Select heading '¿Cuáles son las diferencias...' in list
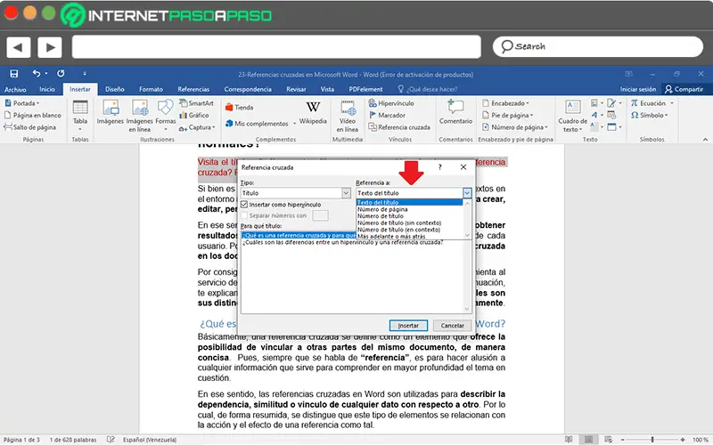The image size is (713, 445). 342,242
